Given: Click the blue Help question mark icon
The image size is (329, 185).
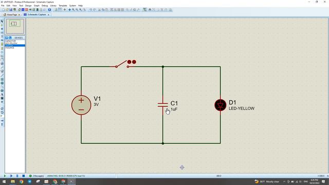Looking at the screenshot, I should pos(49,10).
